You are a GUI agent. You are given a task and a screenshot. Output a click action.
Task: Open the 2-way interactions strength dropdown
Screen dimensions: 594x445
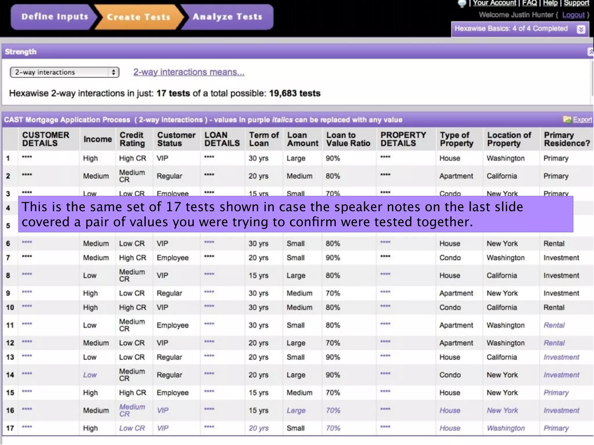pos(64,72)
